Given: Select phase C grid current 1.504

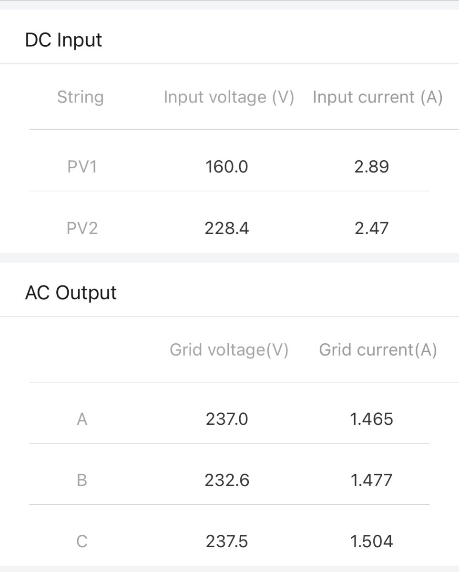Looking at the screenshot, I should pyautogui.click(x=372, y=542).
